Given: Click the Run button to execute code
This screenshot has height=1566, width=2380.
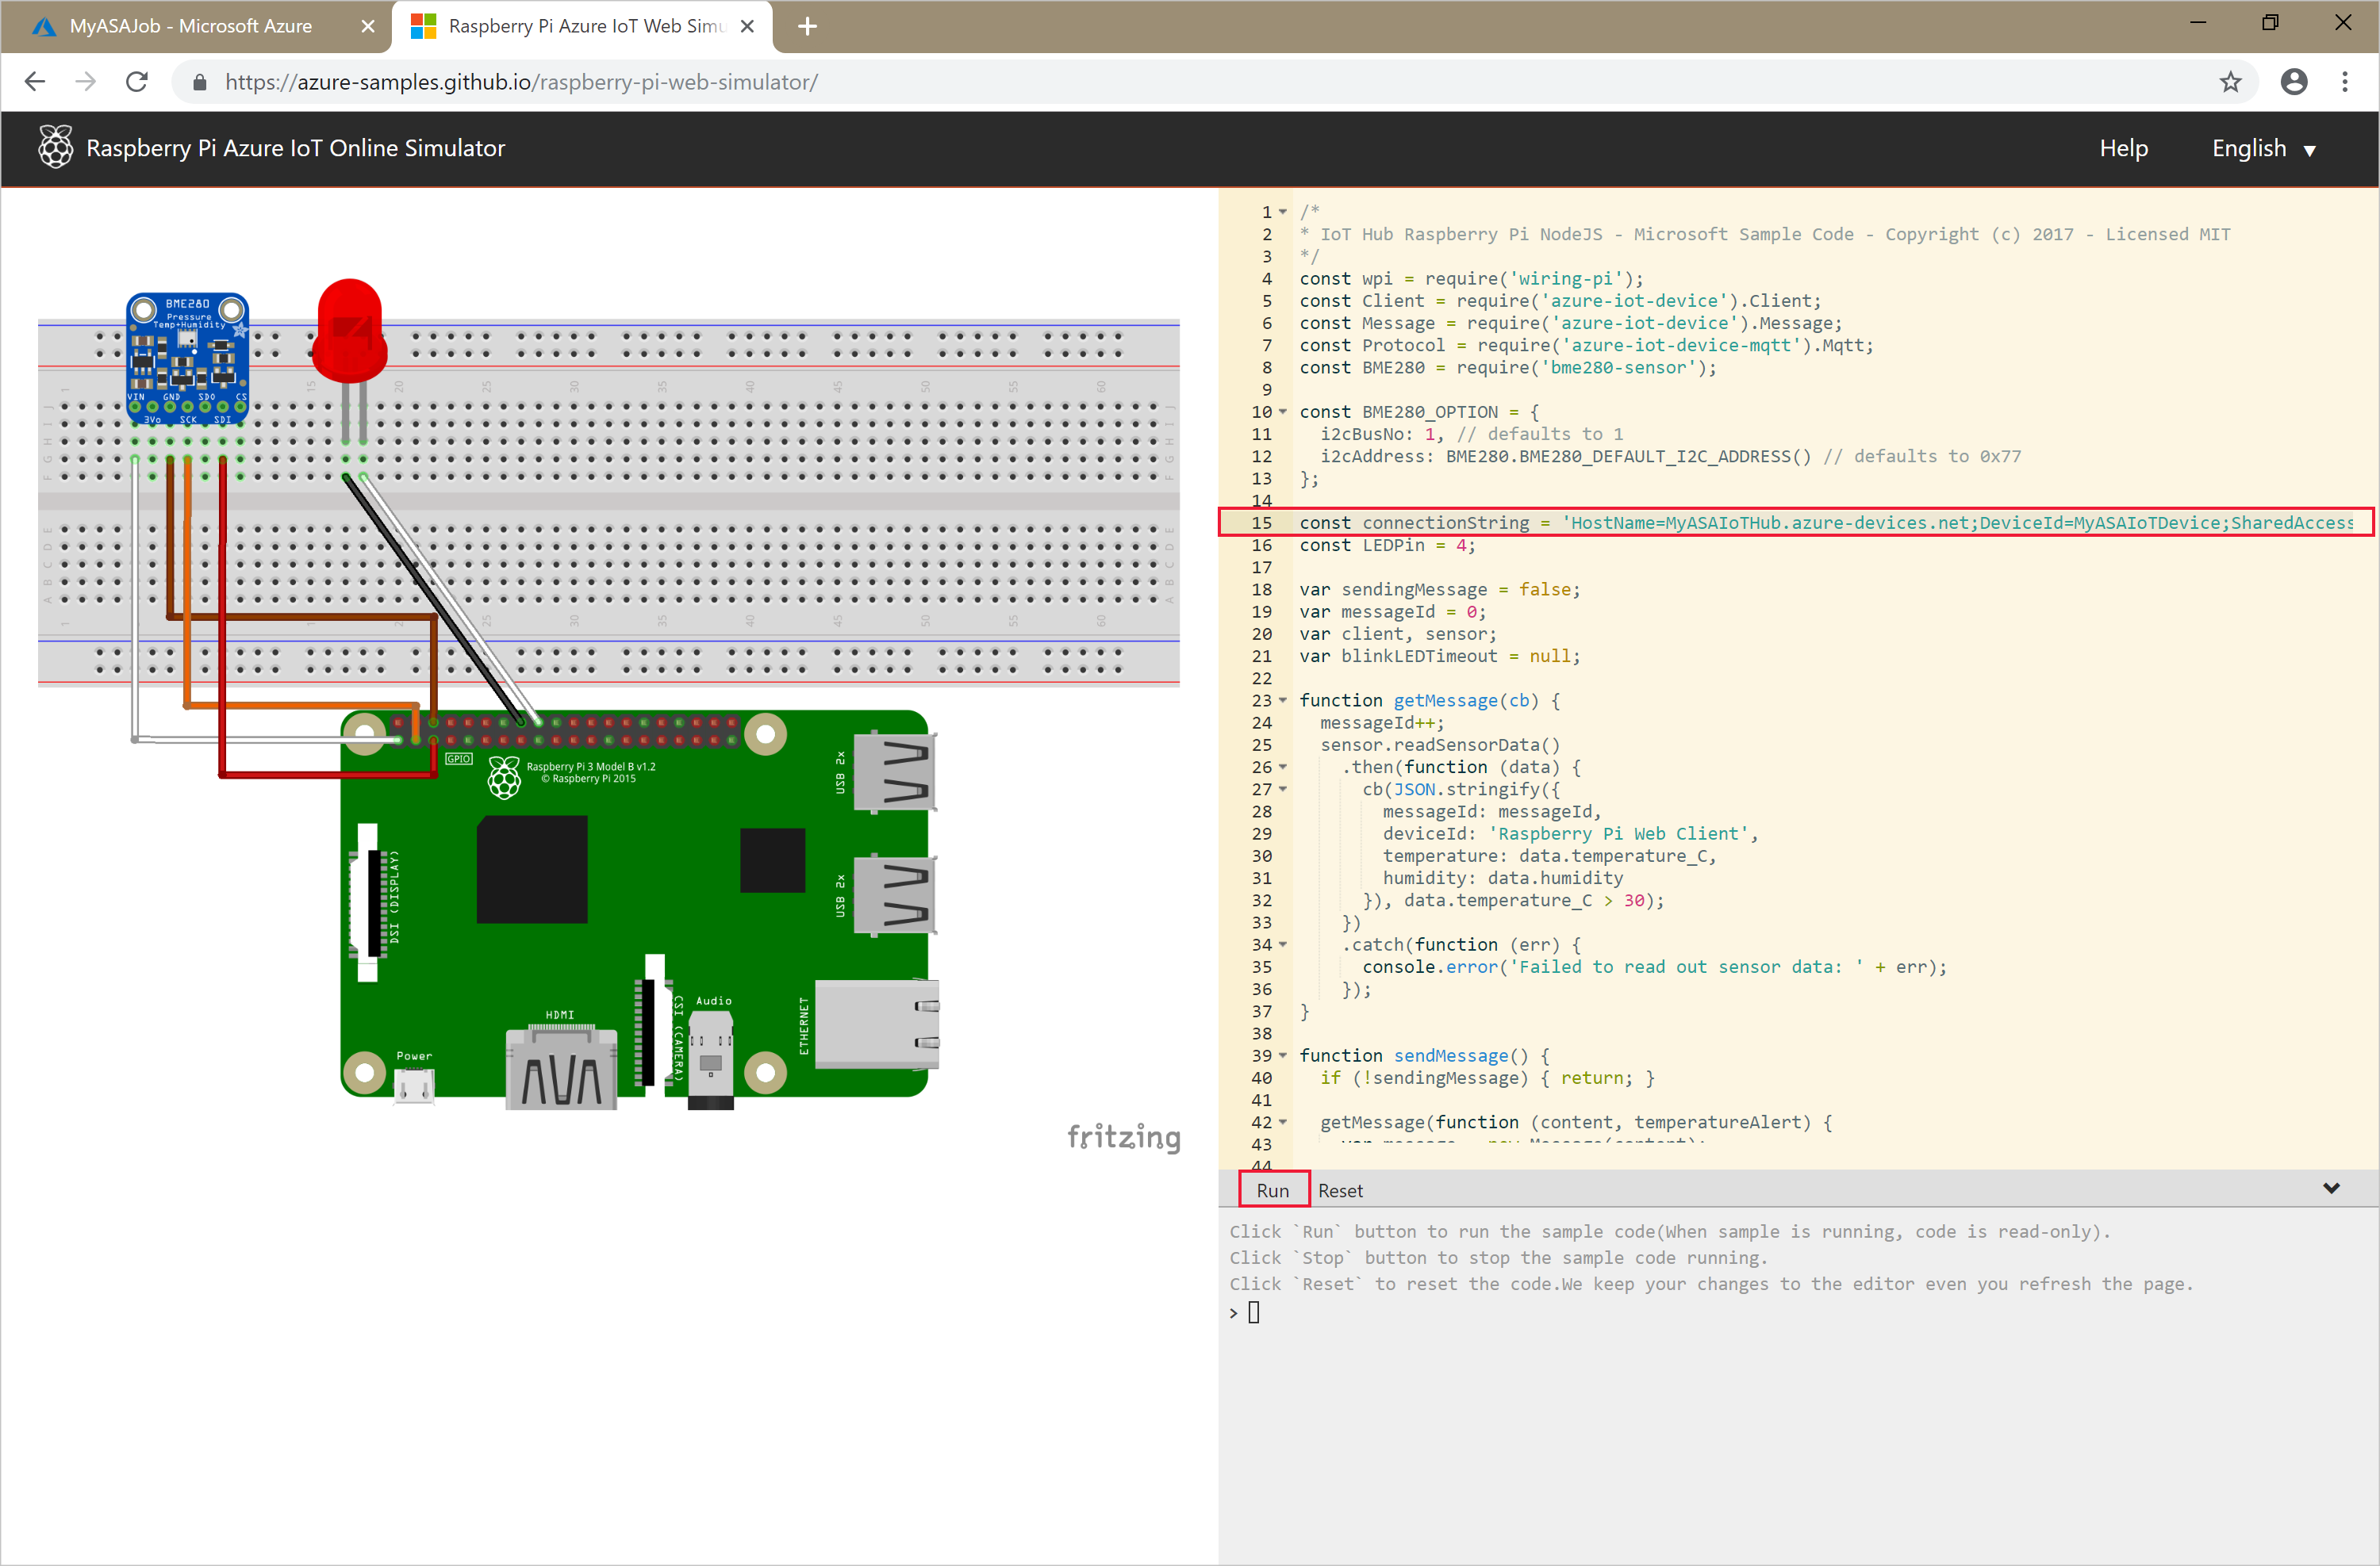Looking at the screenshot, I should [x=1271, y=1190].
